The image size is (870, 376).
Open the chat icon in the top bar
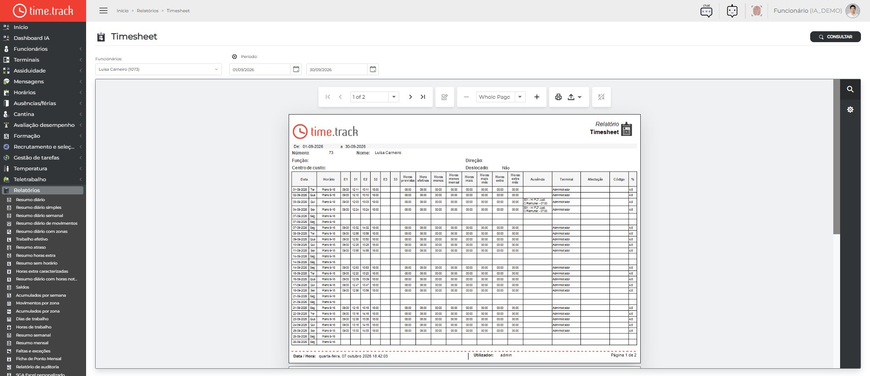pyautogui.click(x=706, y=11)
